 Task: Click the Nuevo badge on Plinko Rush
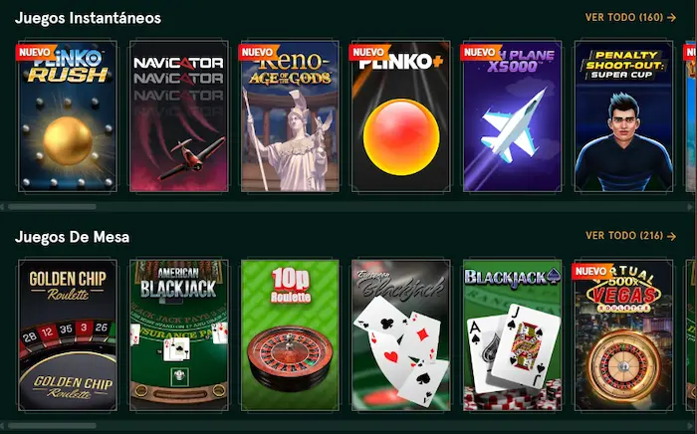pyautogui.click(x=36, y=53)
